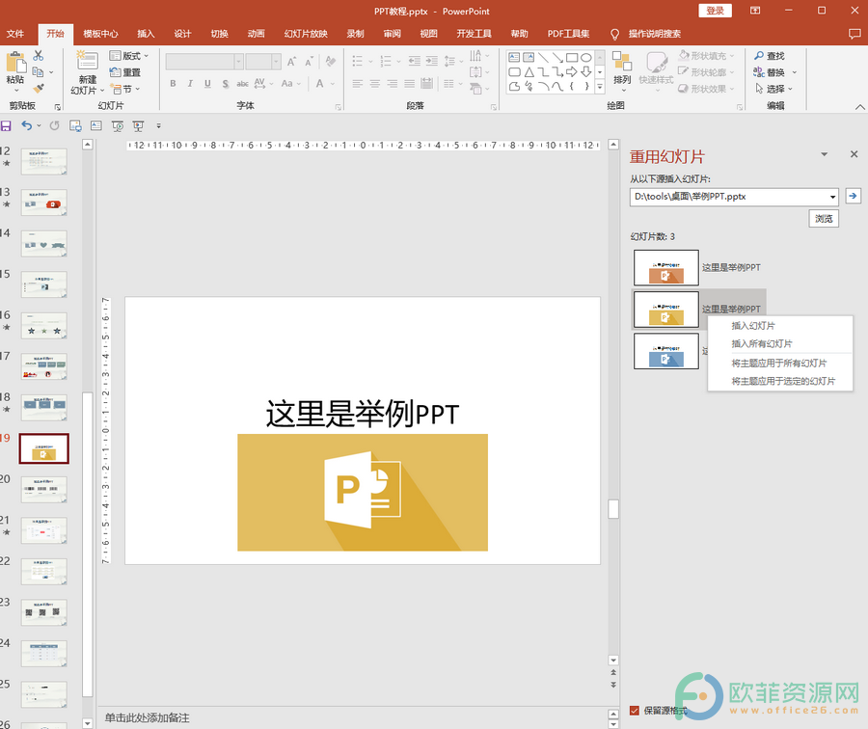Insert a text box shape from gallery
The height and width of the screenshot is (729, 868).
514,57
